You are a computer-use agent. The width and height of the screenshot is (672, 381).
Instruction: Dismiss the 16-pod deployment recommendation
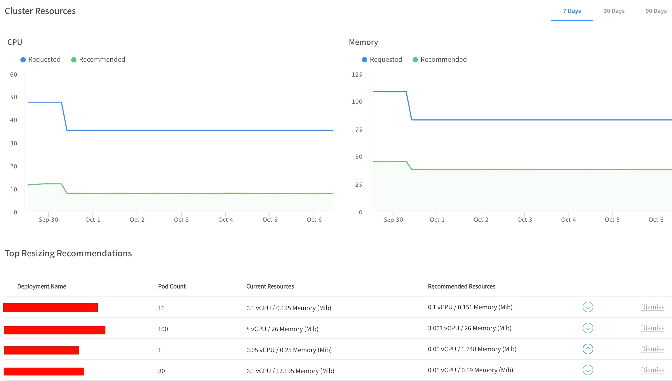point(652,307)
